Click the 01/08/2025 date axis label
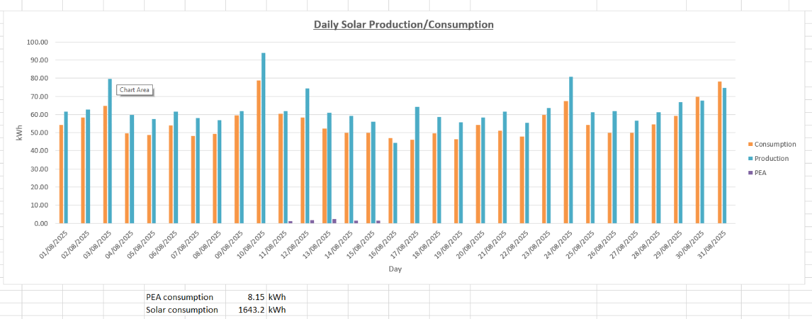The height and width of the screenshot is (319, 812). pos(54,245)
